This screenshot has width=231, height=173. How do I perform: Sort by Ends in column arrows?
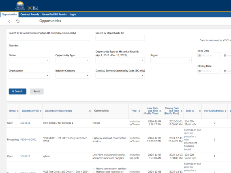pyautogui.click(x=200, y=111)
